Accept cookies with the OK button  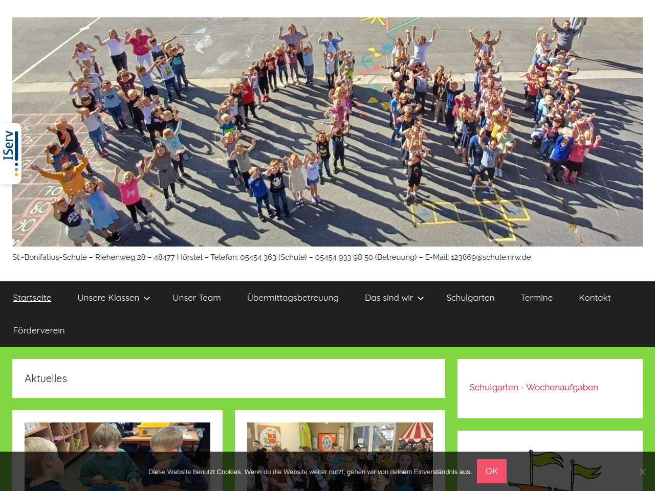pyautogui.click(x=491, y=471)
